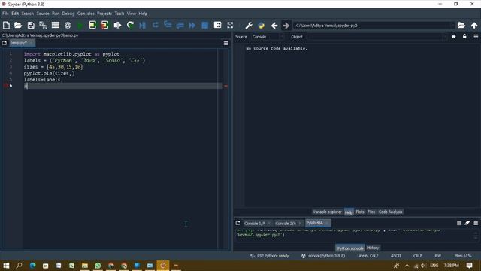Click the Object input field in Help
The image size is (481, 271).
click(377, 37)
